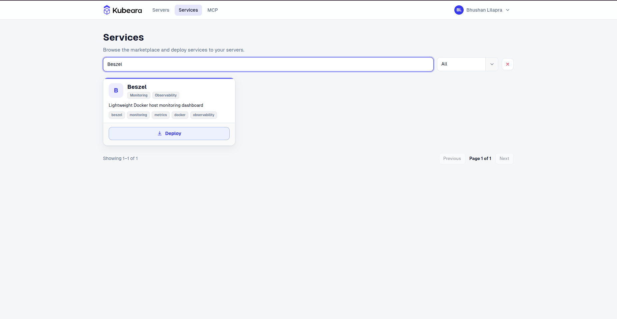Focus the Beszel search input field
This screenshot has width=617, height=319.
(268, 64)
